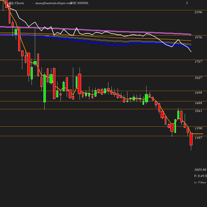207x207 pixels.
Task: Click the 1627 price axis label
Action: (198, 78)
